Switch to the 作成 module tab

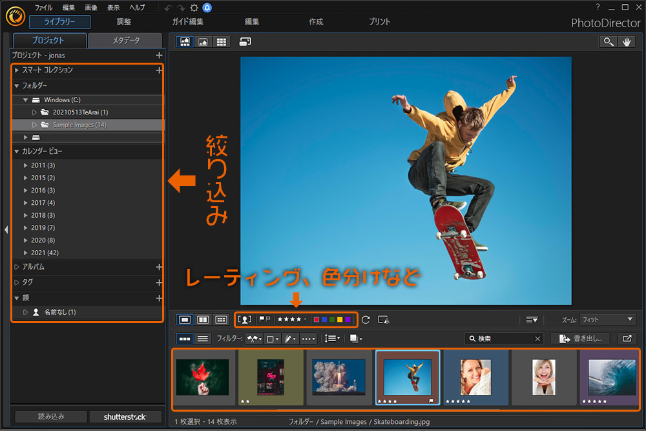(x=316, y=22)
